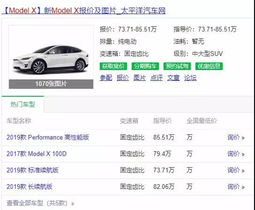Click 询价 for Performance 高性能版
The image size is (255, 210).
click(236, 138)
